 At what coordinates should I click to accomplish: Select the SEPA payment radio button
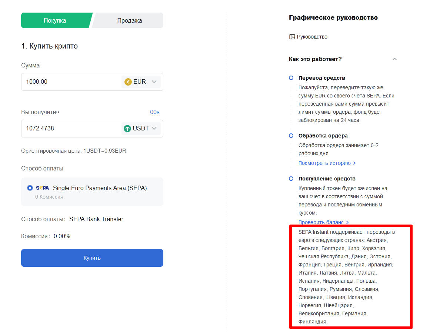tap(30, 188)
